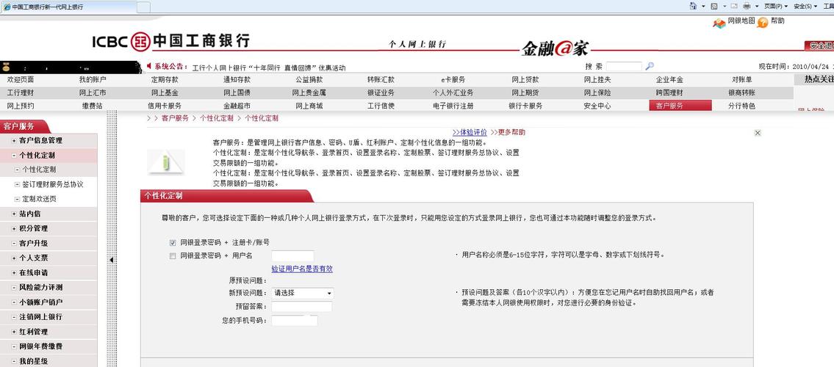The image size is (834, 367).
Task: Click the 网银地图 map icon
Action: (x=719, y=23)
